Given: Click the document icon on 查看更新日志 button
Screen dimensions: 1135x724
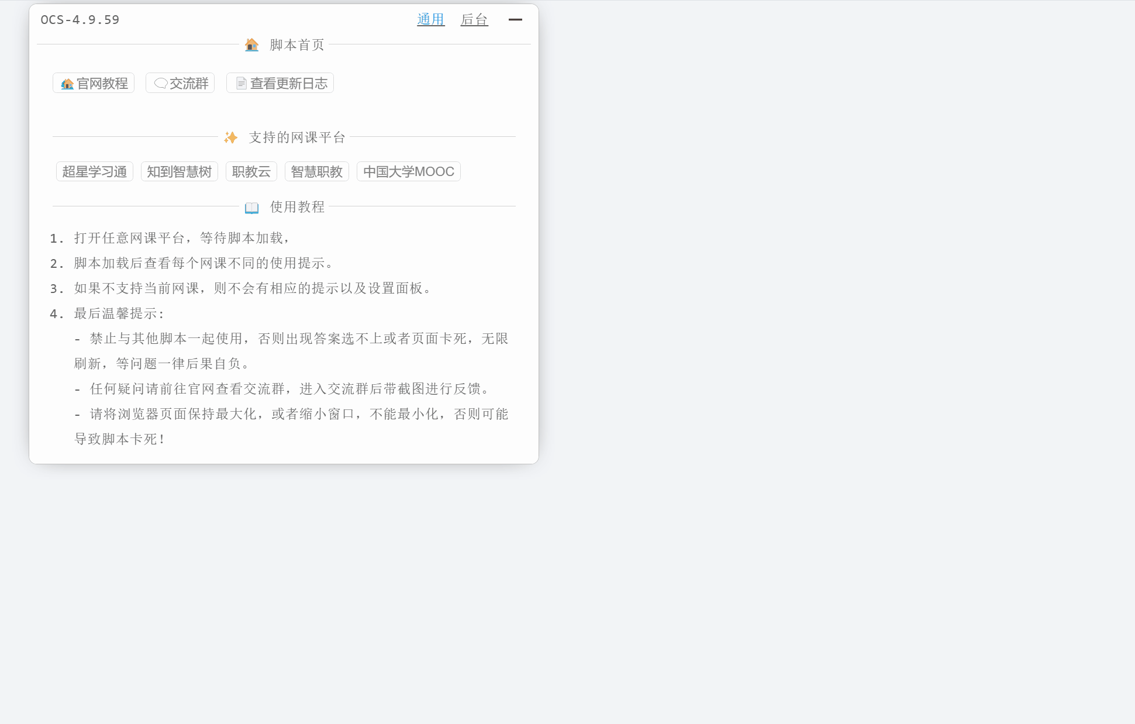Looking at the screenshot, I should [241, 83].
